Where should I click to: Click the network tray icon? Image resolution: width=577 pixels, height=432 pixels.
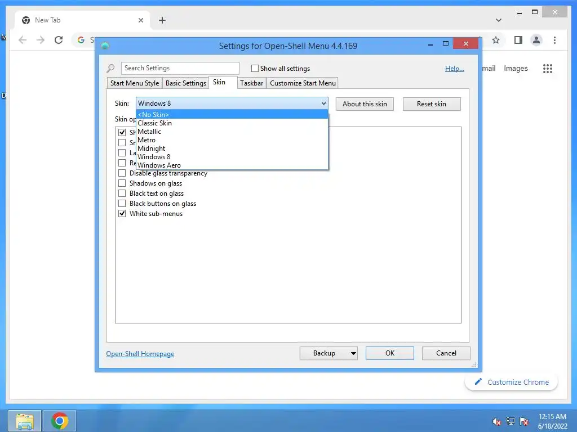point(510,421)
